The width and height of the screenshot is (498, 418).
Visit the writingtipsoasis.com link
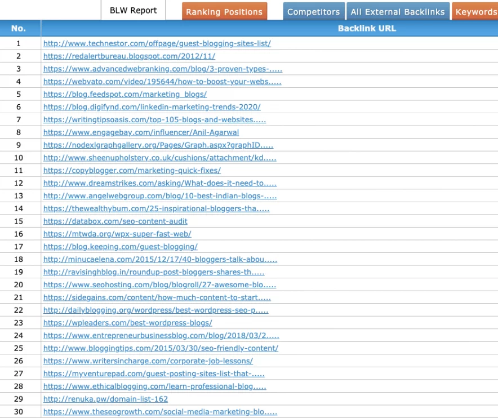coord(155,120)
